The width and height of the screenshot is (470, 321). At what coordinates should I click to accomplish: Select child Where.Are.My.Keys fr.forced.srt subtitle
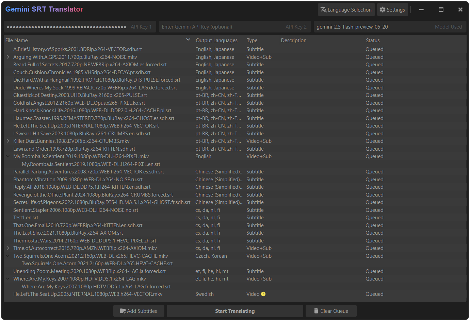[x=96, y=287]
